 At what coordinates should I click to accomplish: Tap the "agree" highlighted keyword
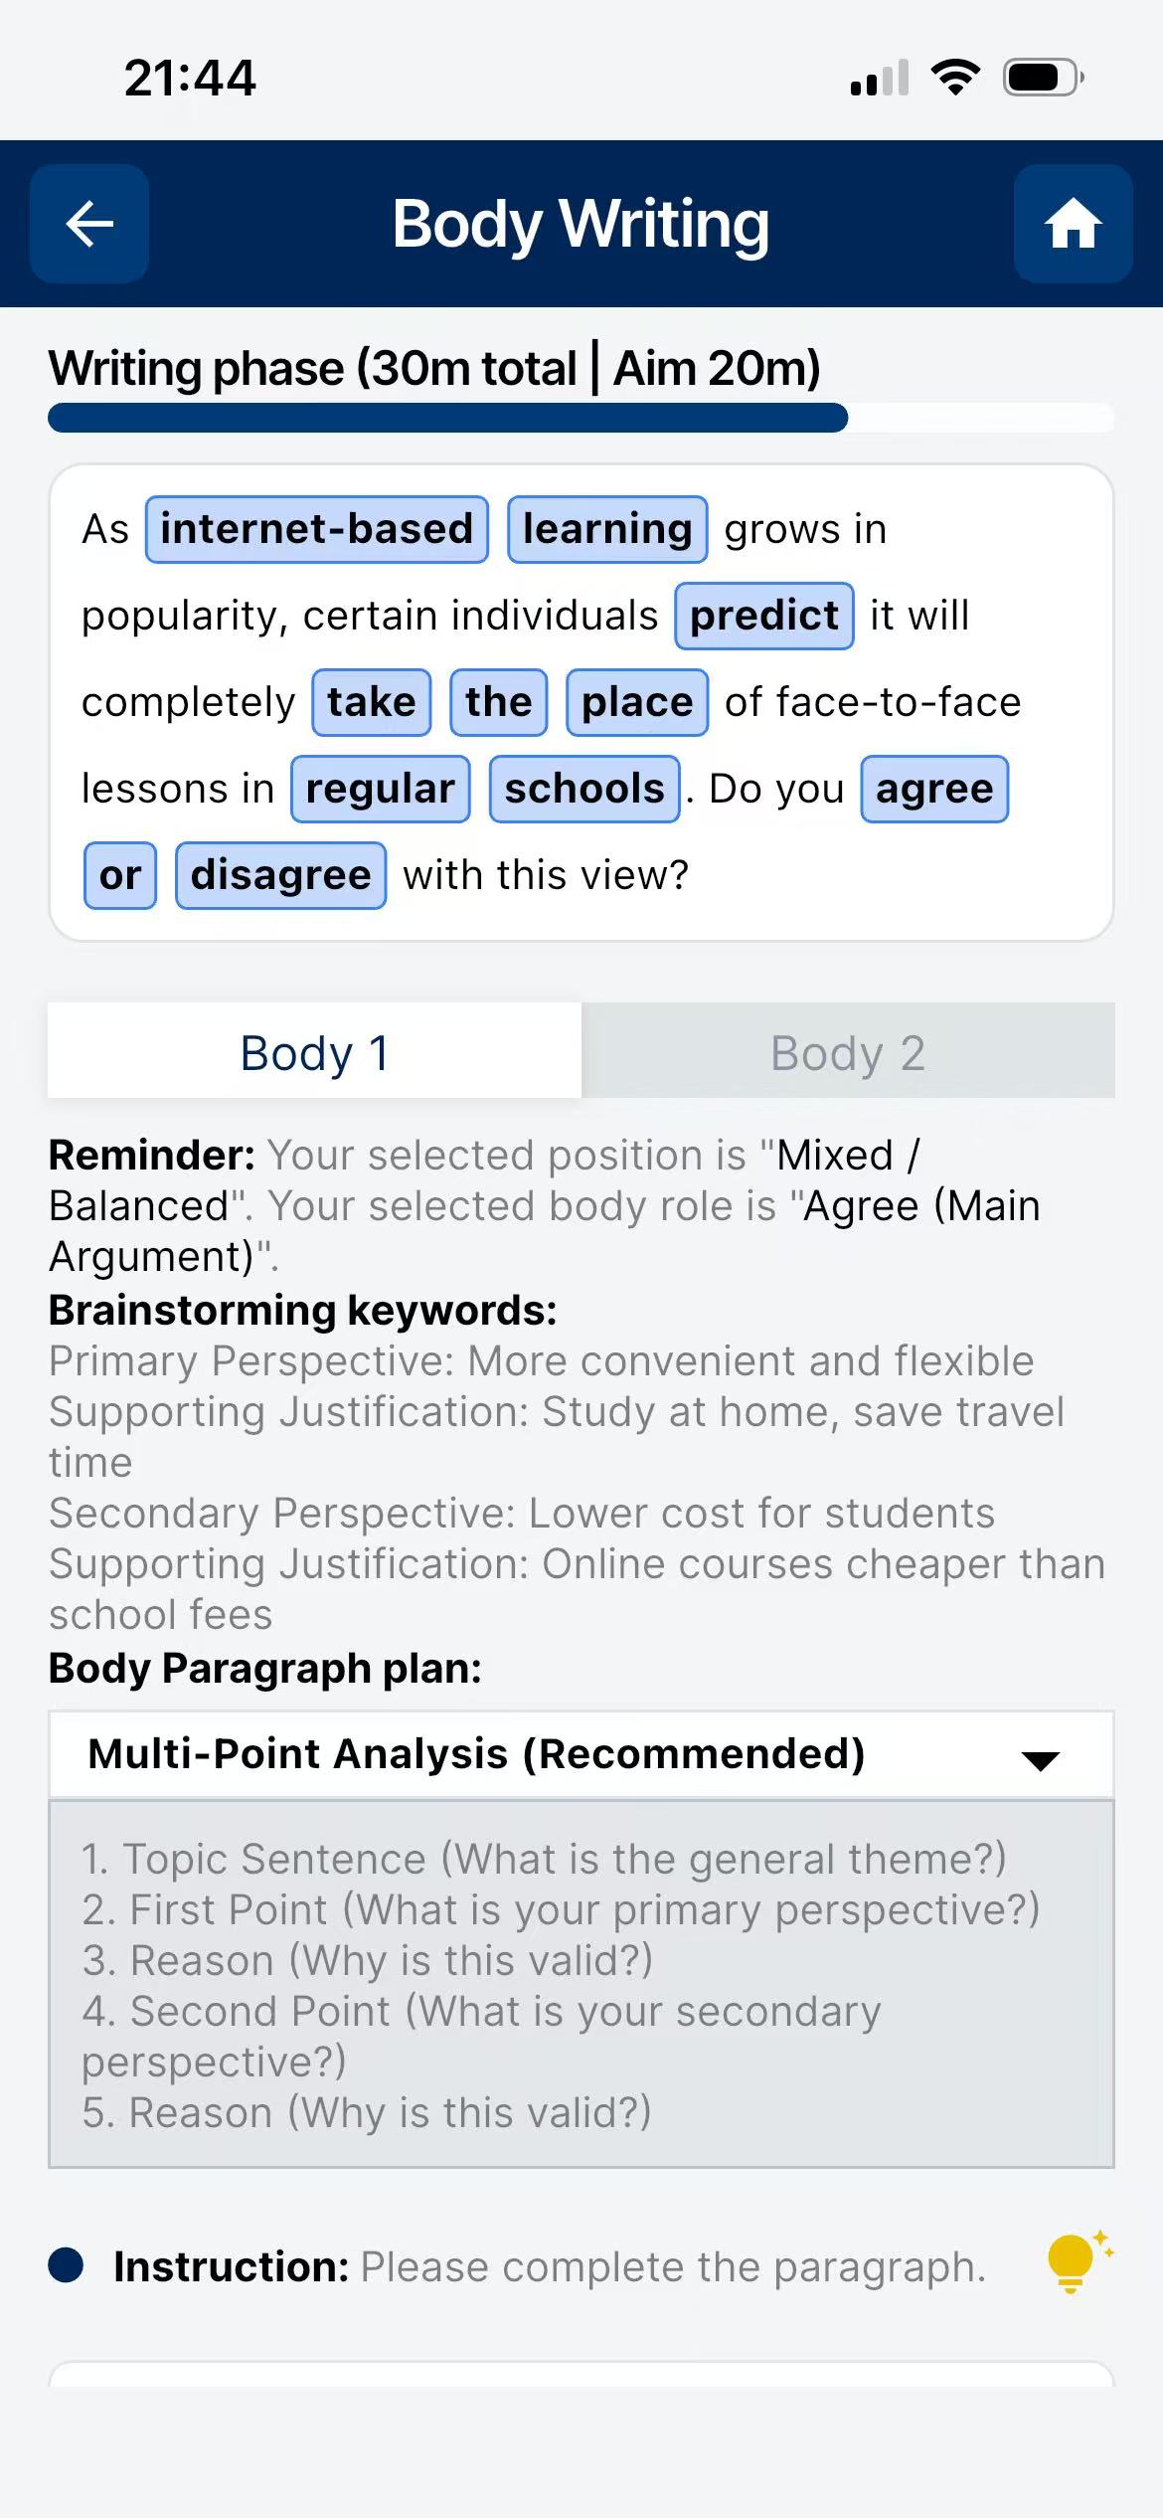click(x=934, y=789)
